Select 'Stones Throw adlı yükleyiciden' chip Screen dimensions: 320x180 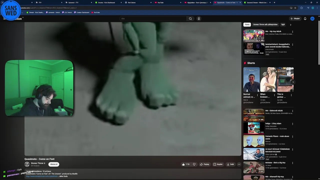click(x=265, y=24)
